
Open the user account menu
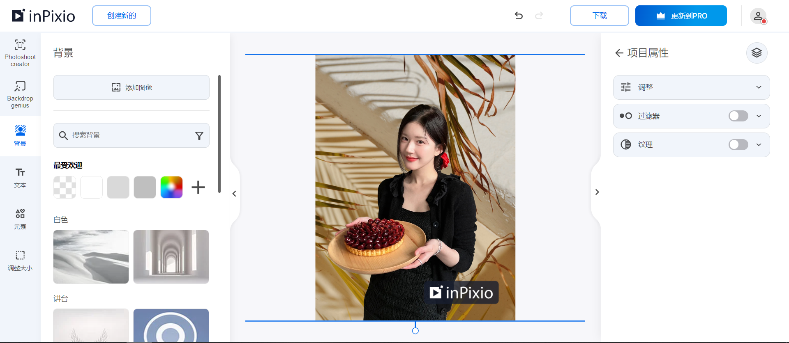coord(758,16)
